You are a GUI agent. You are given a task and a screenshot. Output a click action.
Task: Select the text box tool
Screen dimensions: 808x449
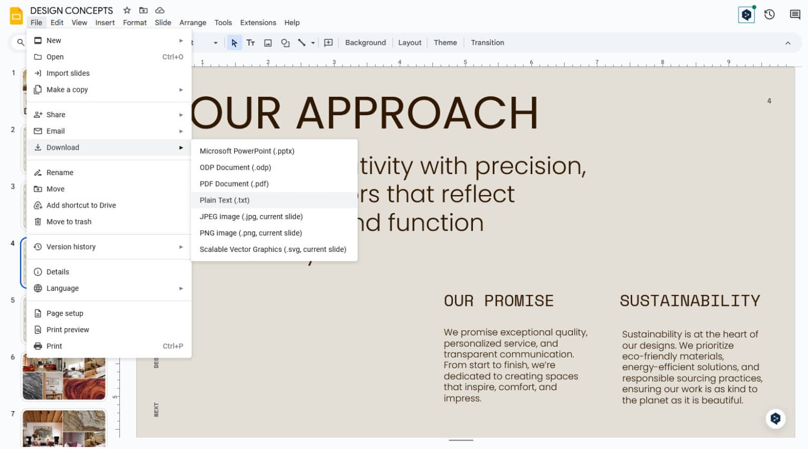tap(251, 43)
